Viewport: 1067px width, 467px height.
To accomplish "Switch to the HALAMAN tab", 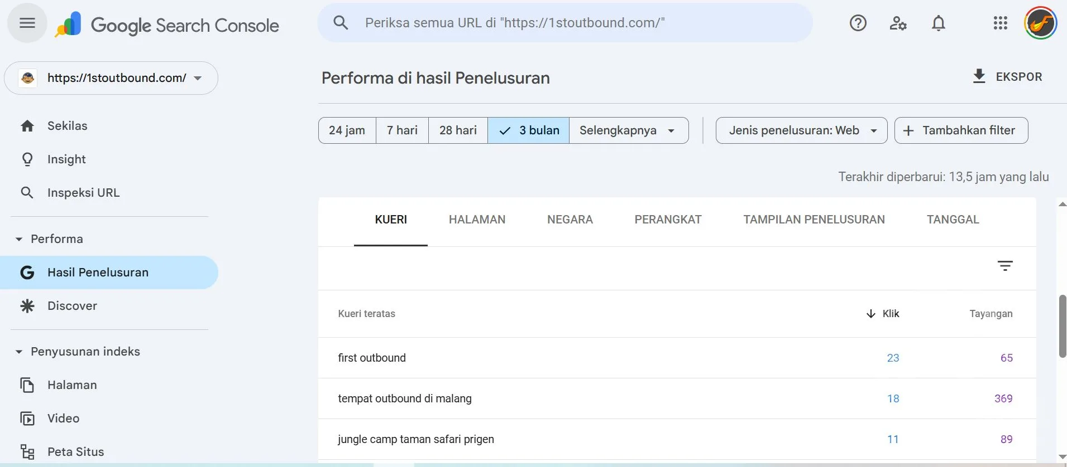I will pos(477,220).
